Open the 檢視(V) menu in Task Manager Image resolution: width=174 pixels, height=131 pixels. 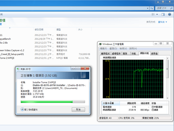123,49
